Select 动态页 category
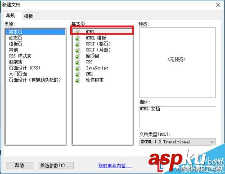The width and height of the screenshot is (225, 174). [x=16, y=38]
